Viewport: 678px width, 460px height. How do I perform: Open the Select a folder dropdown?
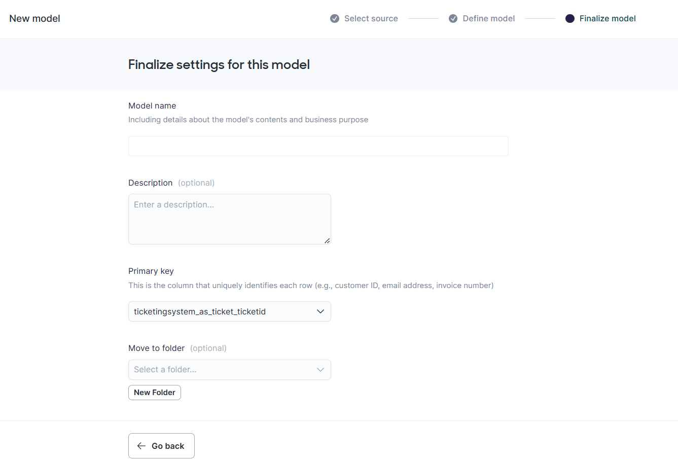pyautogui.click(x=223, y=370)
